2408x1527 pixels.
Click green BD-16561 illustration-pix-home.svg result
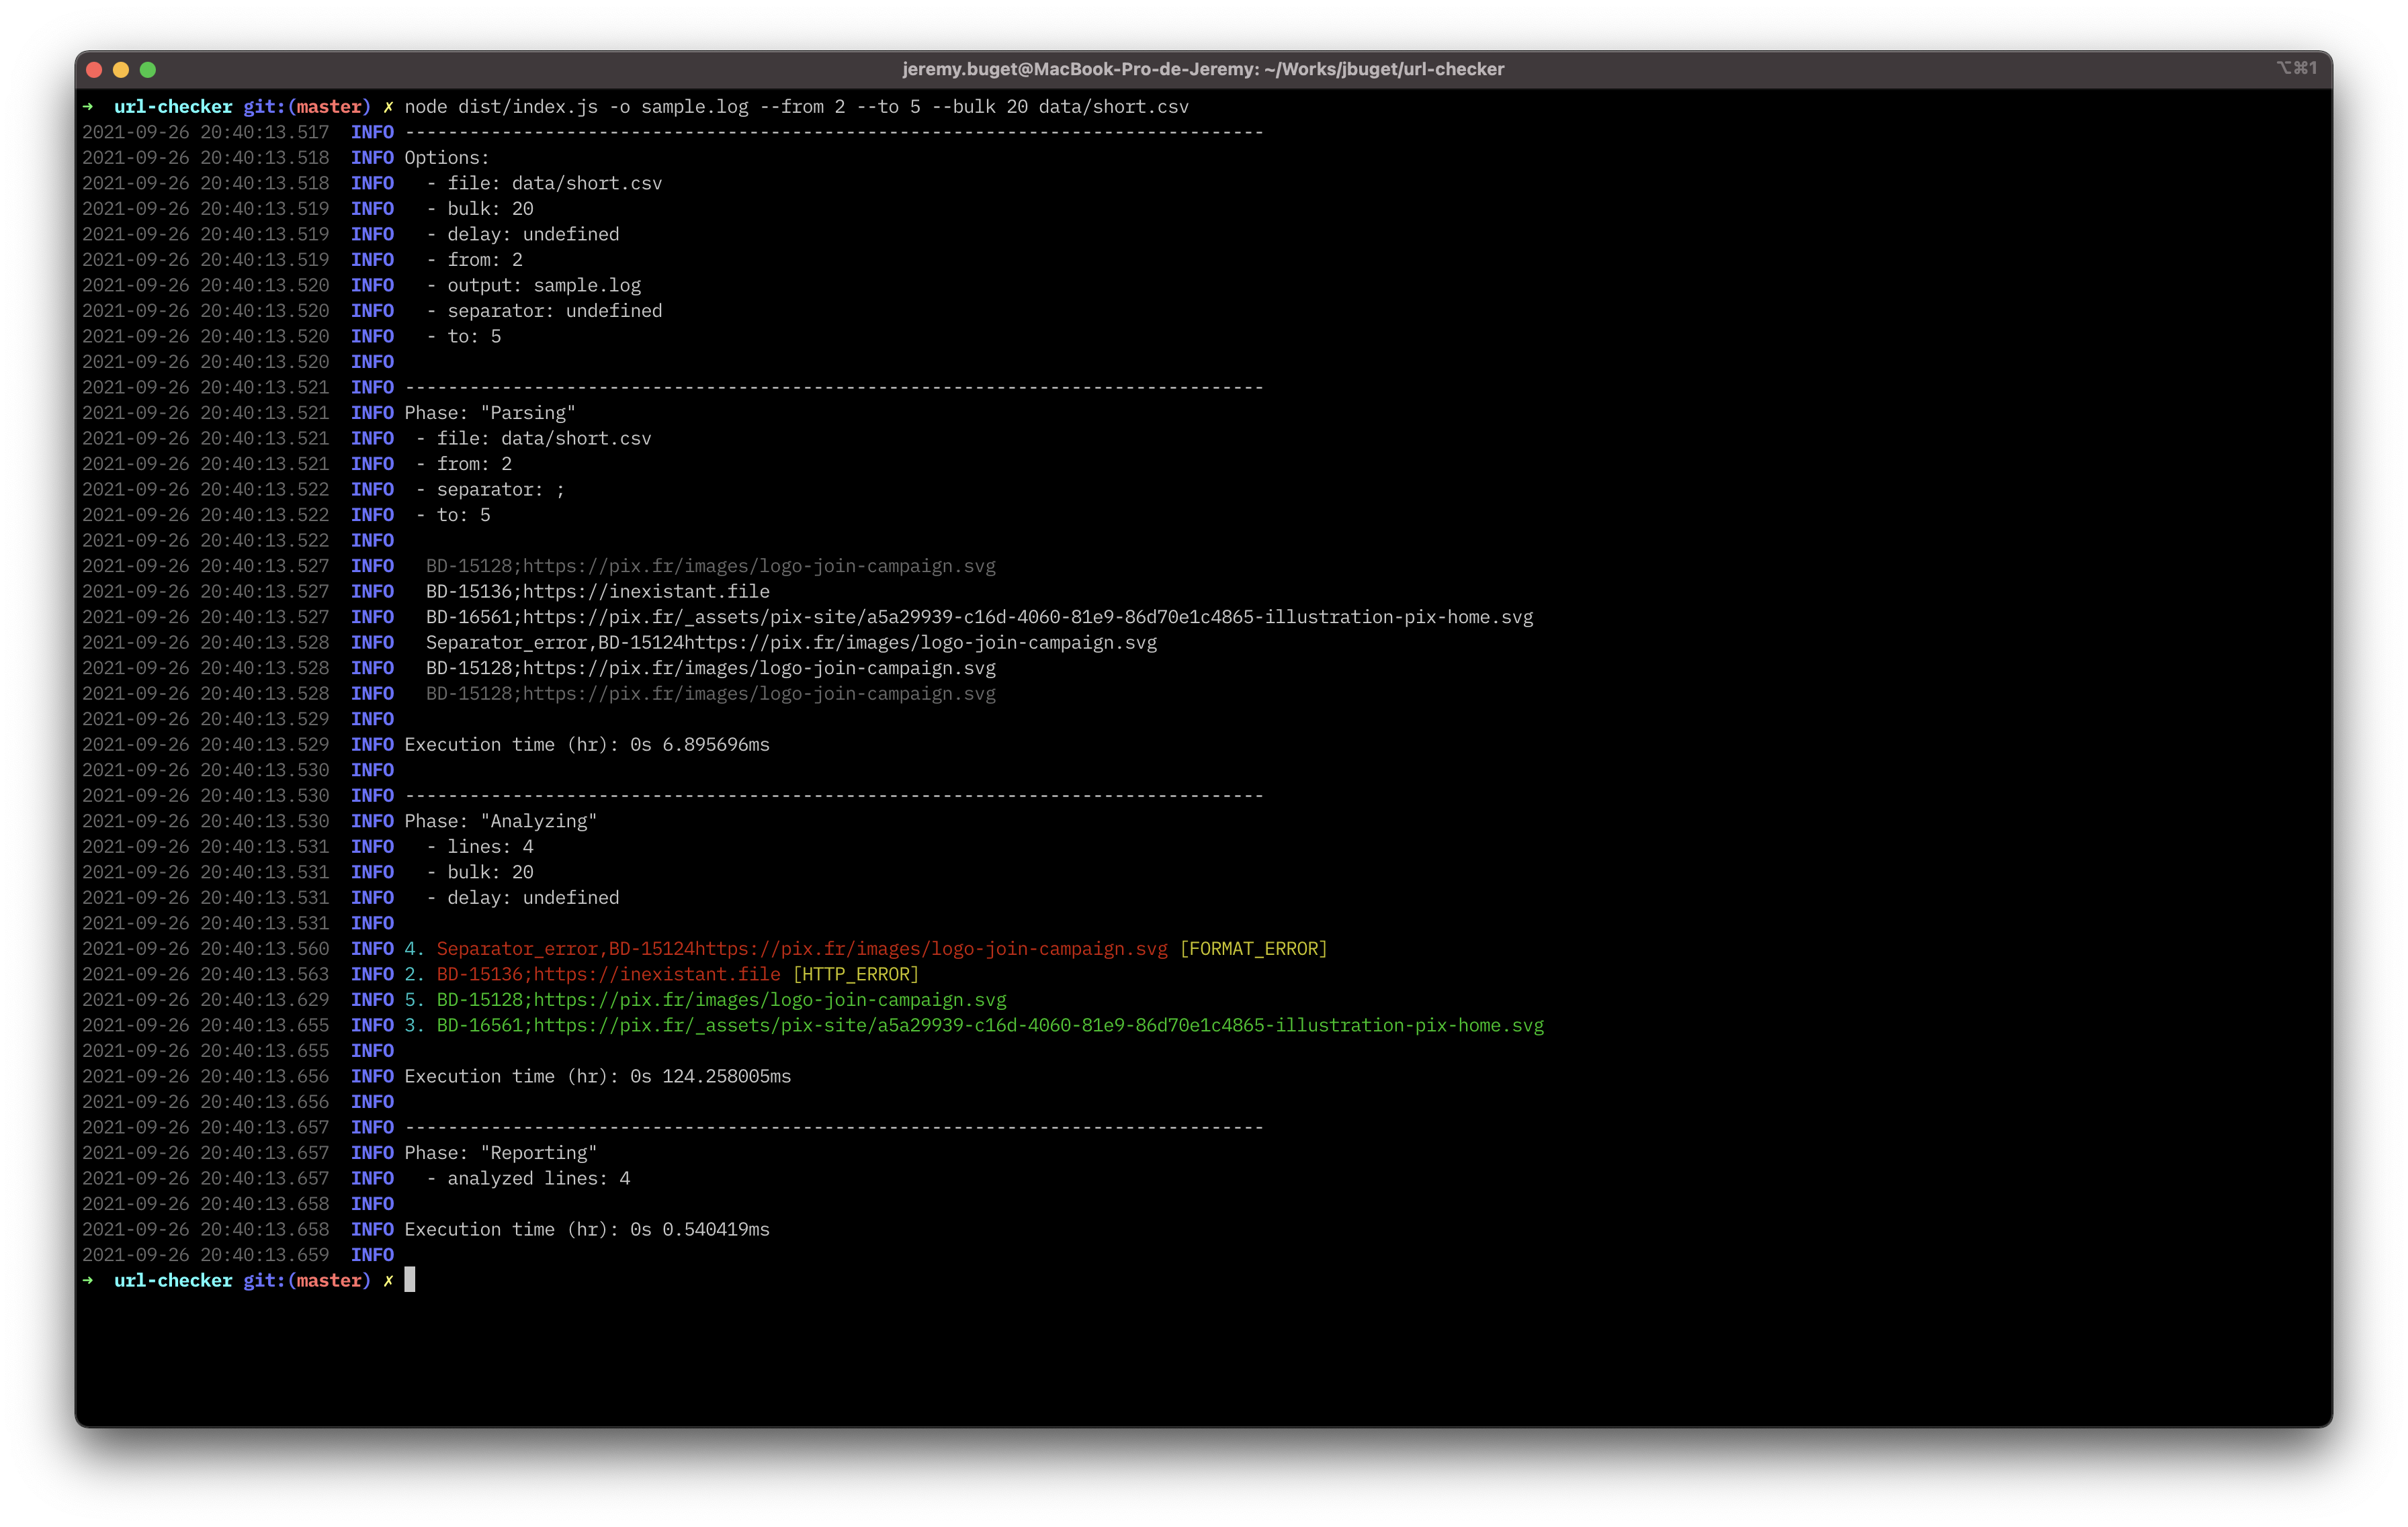click(990, 1025)
